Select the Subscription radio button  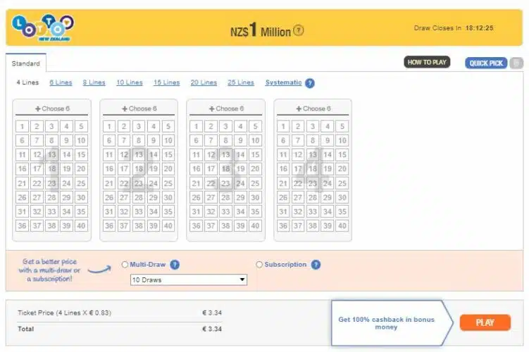point(259,265)
